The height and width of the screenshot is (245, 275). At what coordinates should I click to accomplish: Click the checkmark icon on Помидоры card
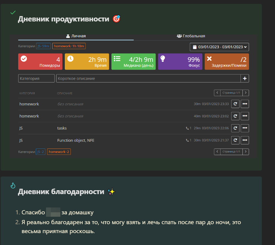tap(24, 59)
